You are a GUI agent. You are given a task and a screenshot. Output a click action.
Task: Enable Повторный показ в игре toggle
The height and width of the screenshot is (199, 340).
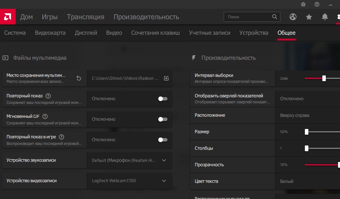click(163, 140)
